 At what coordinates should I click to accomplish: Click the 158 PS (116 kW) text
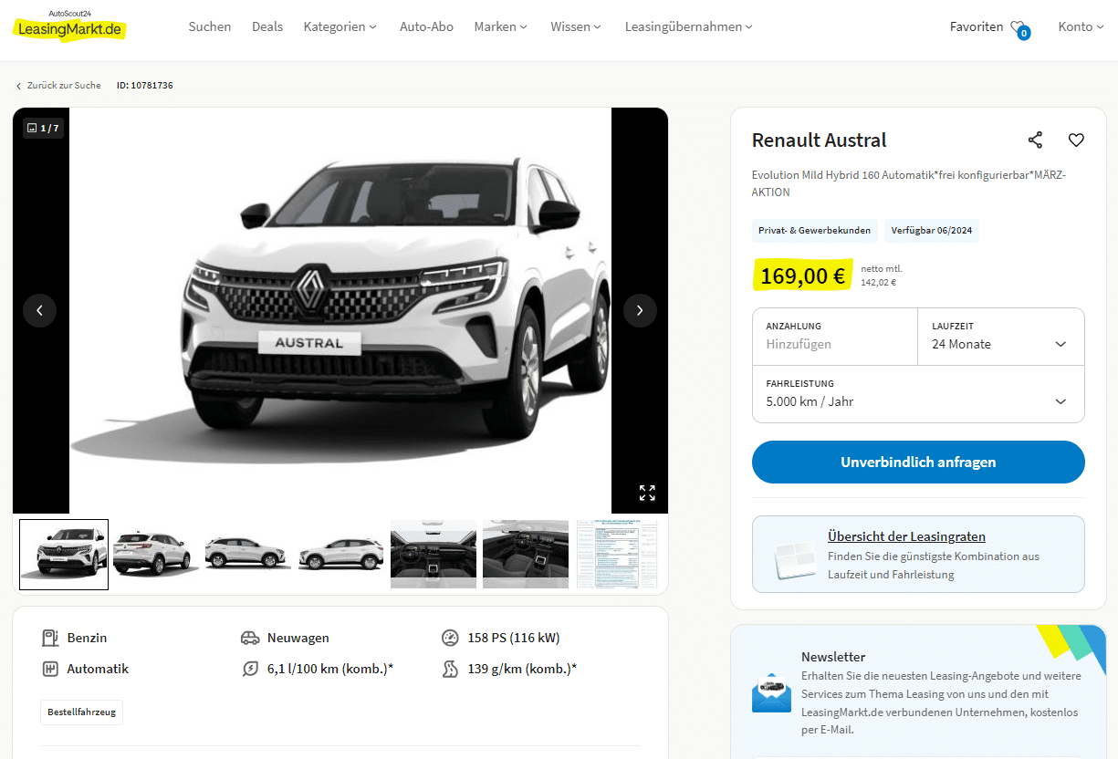(514, 638)
